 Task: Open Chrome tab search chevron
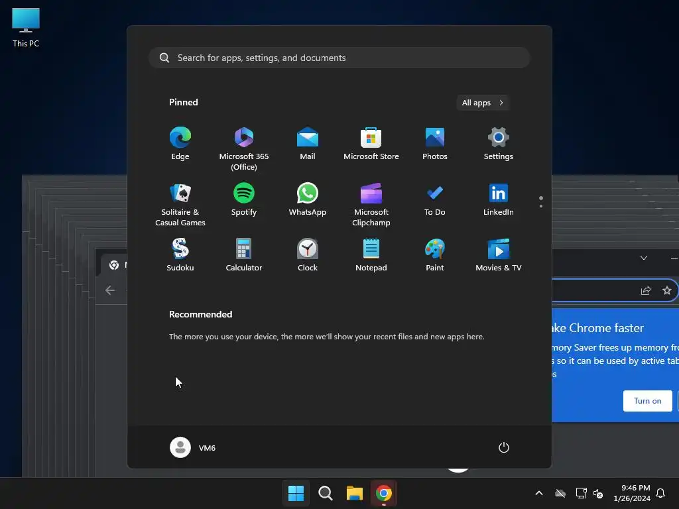coord(644,258)
